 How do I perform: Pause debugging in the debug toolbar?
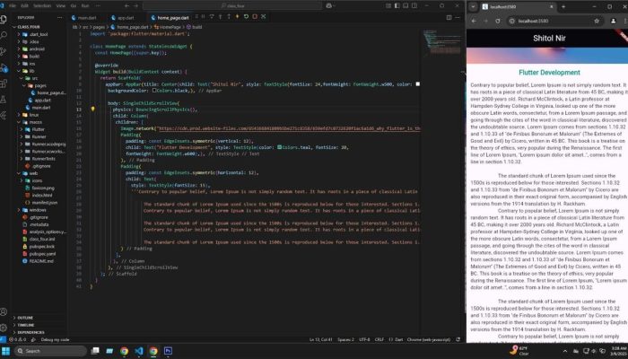203,17
